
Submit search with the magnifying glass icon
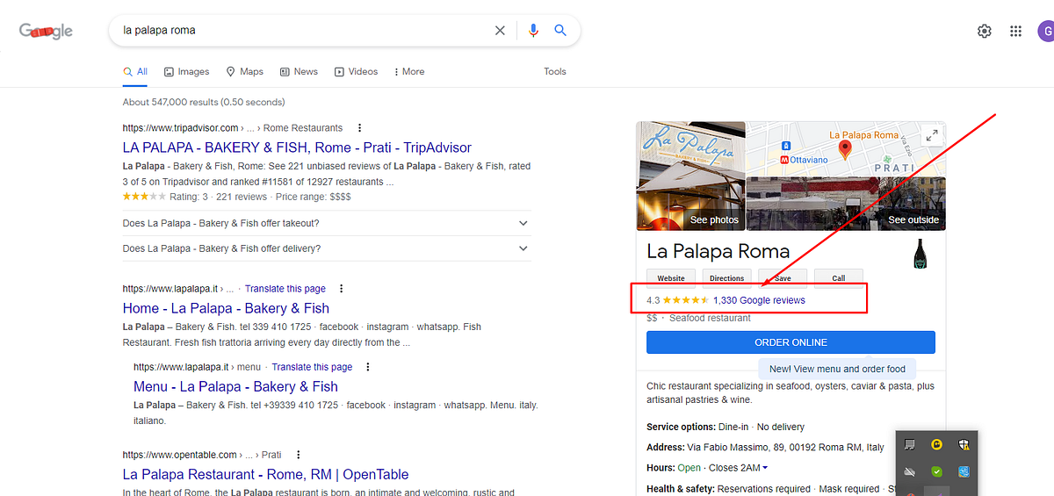click(x=560, y=31)
